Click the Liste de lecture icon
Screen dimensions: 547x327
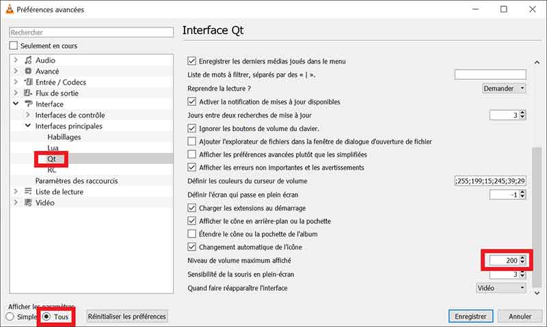[28, 192]
